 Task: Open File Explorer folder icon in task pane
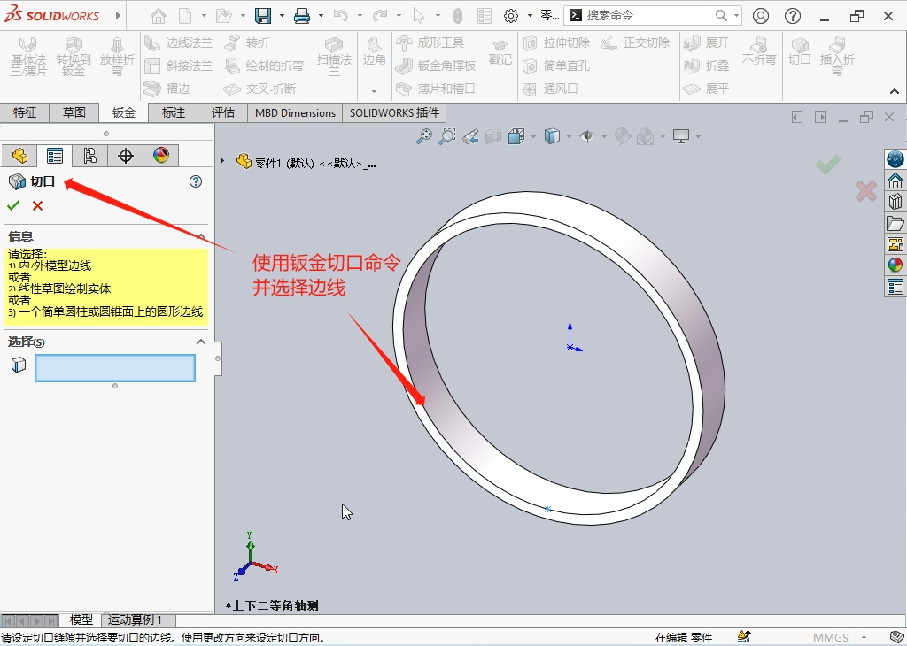tap(895, 223)
